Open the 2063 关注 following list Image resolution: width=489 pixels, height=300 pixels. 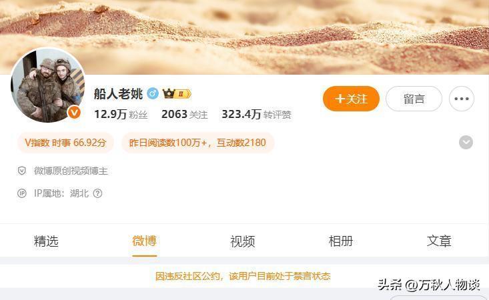tap(185, 114)
